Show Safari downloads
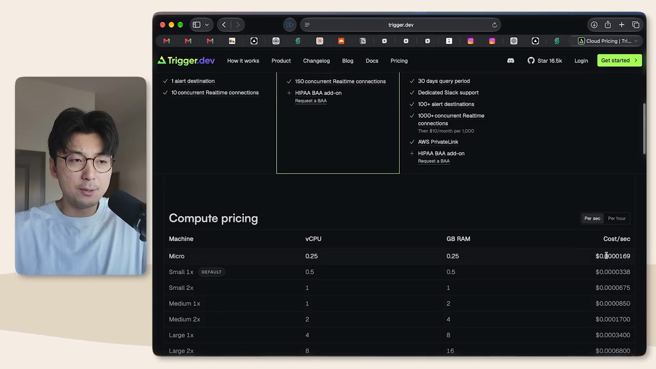Viewport: 656px width, 369px height. click(594, 25)
